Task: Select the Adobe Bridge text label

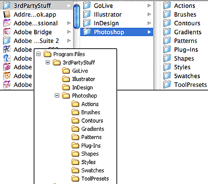Action: 32,32
